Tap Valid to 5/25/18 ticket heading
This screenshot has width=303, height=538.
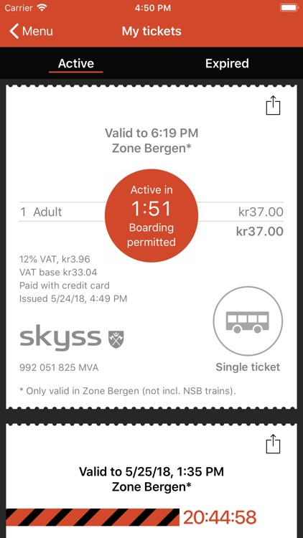pos(151,471)
